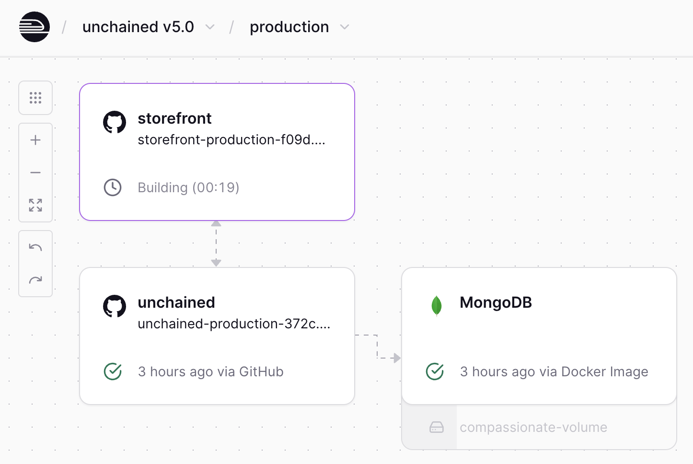Redo the canvas change
The image size is (693, 464).
[35, 280]
